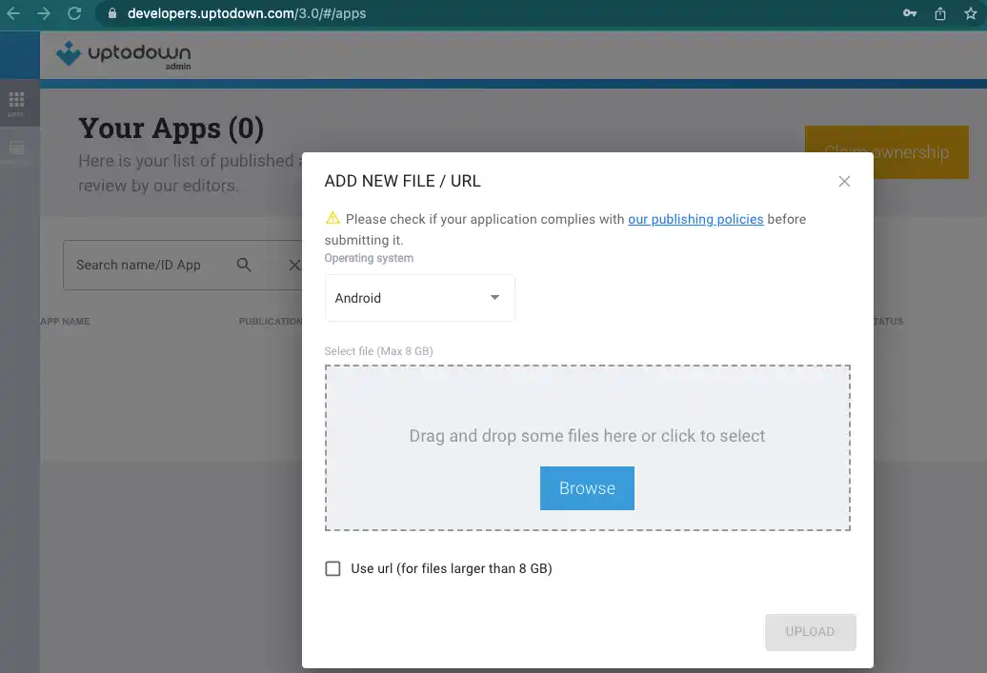Image resolution: width=987 pixels, height=673 pixels.
Task: Open the Apps grid sidebar icon
Action: pos(16,102)
